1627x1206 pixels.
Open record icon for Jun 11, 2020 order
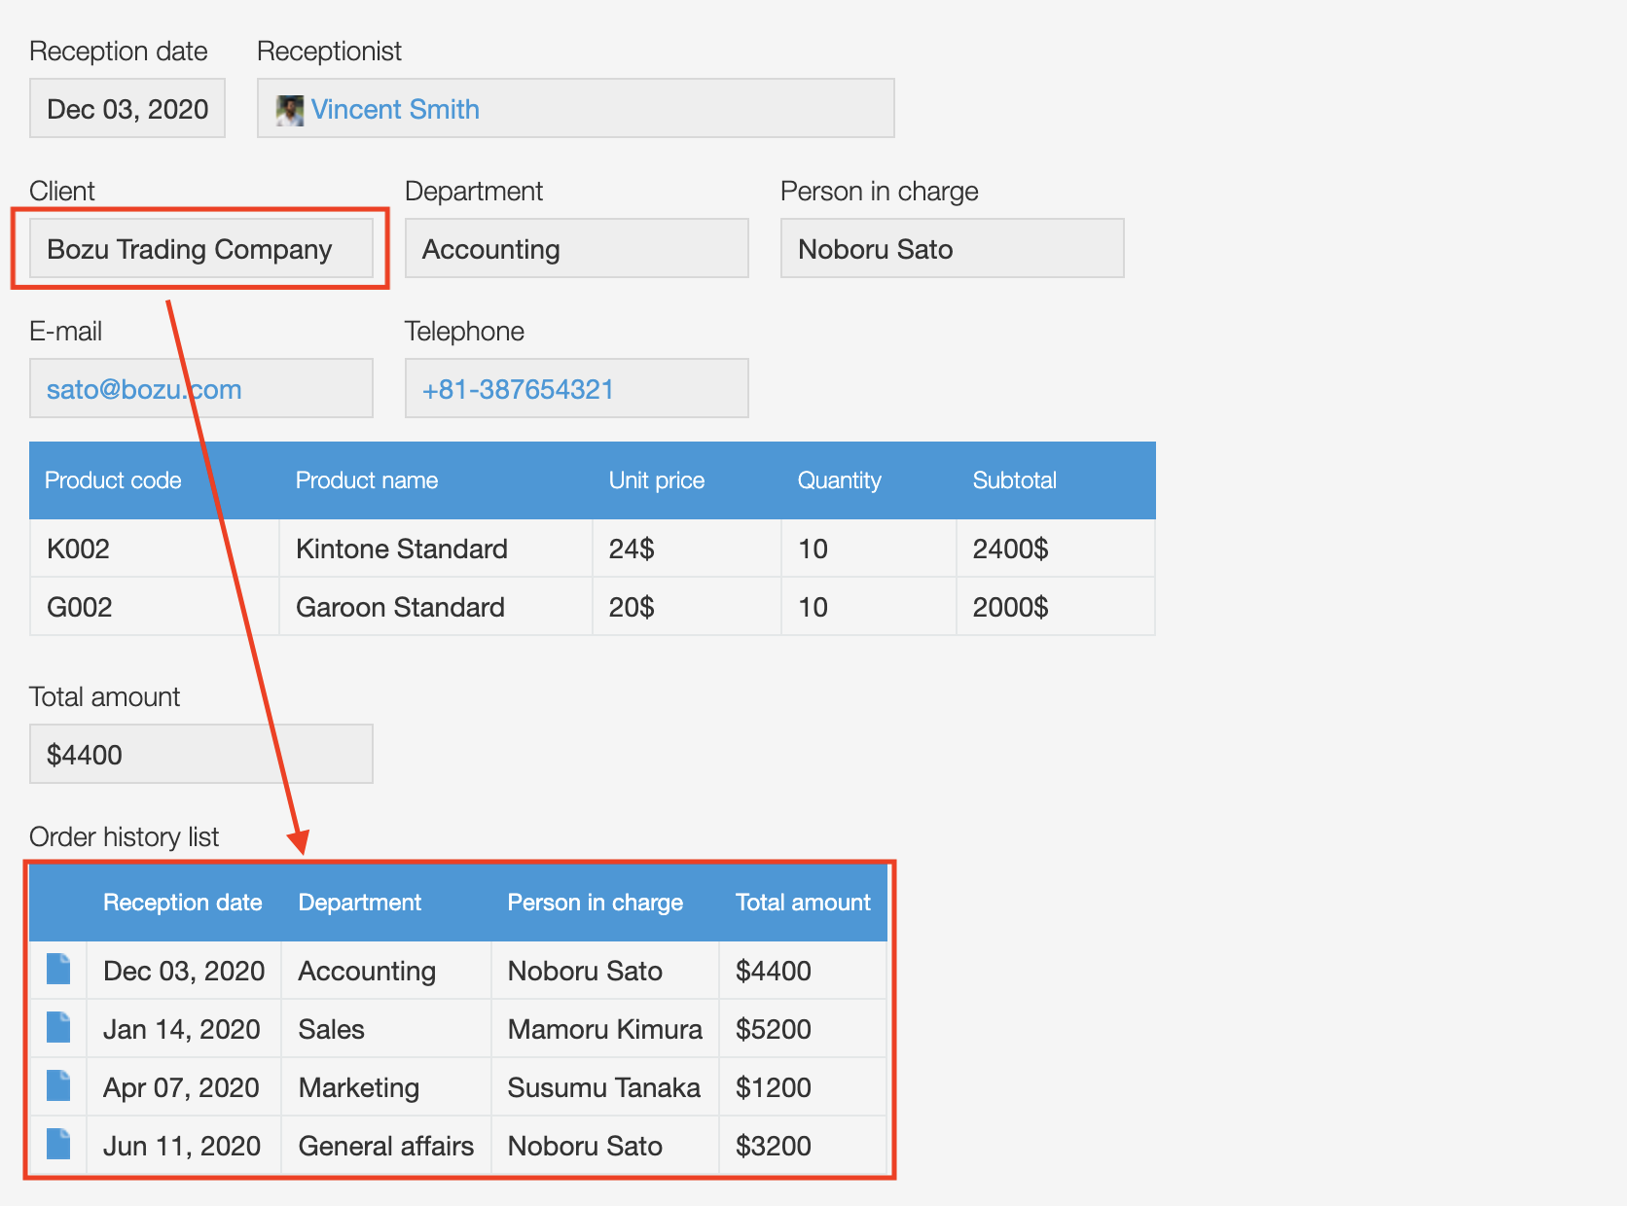coord(58,1145)
